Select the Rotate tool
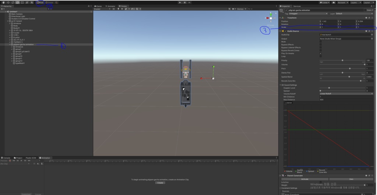 pos(13,3)
